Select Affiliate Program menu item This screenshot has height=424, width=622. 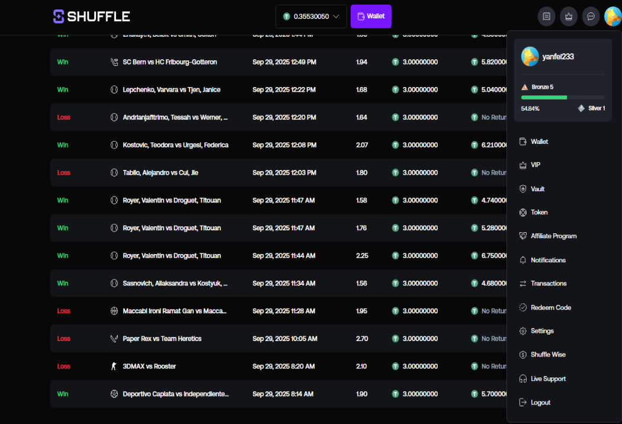(553, 236)
